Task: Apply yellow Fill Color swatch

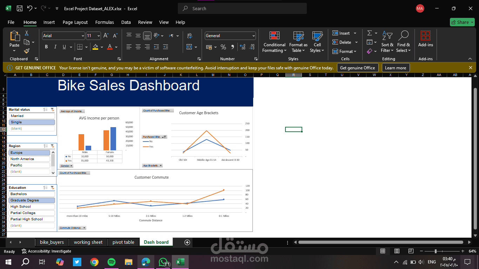Action: pos(95,47)
